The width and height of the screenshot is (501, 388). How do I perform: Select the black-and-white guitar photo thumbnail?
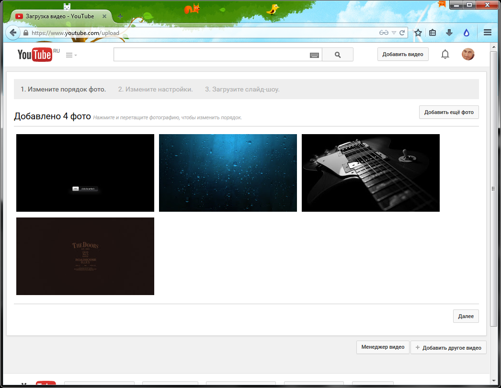pyautogui.click(x=371, y=173)
